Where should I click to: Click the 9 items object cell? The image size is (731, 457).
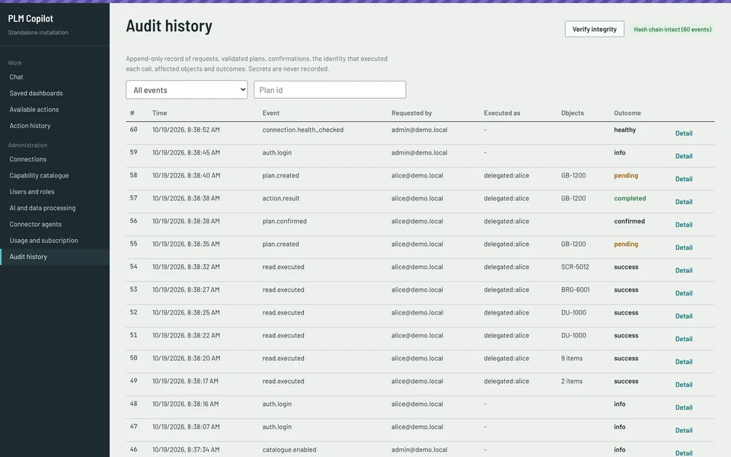click(x=572, y=358)
